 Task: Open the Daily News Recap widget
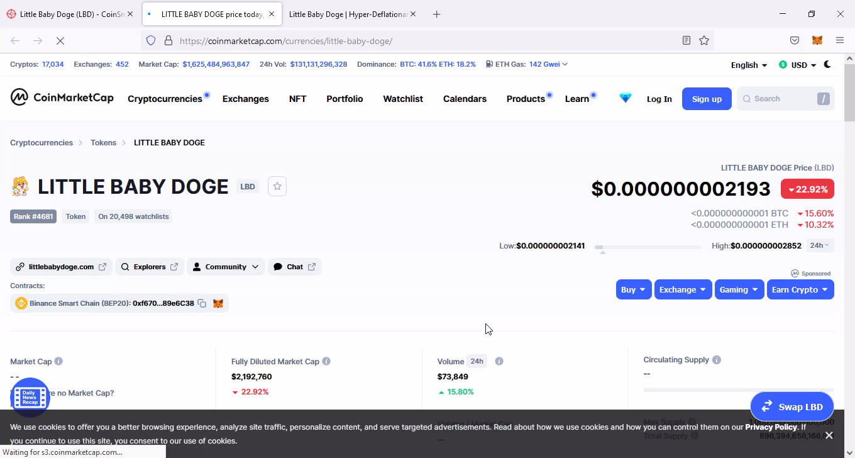pyautogui.click(x=30, y=397)
